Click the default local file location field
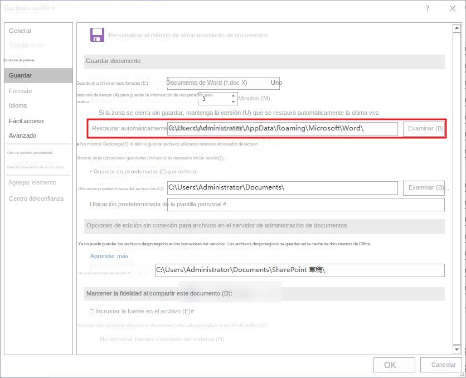This screenshot has height=378, width=466. [283, 188]
